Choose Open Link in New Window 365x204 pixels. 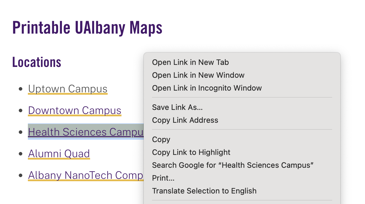point(198,75)
